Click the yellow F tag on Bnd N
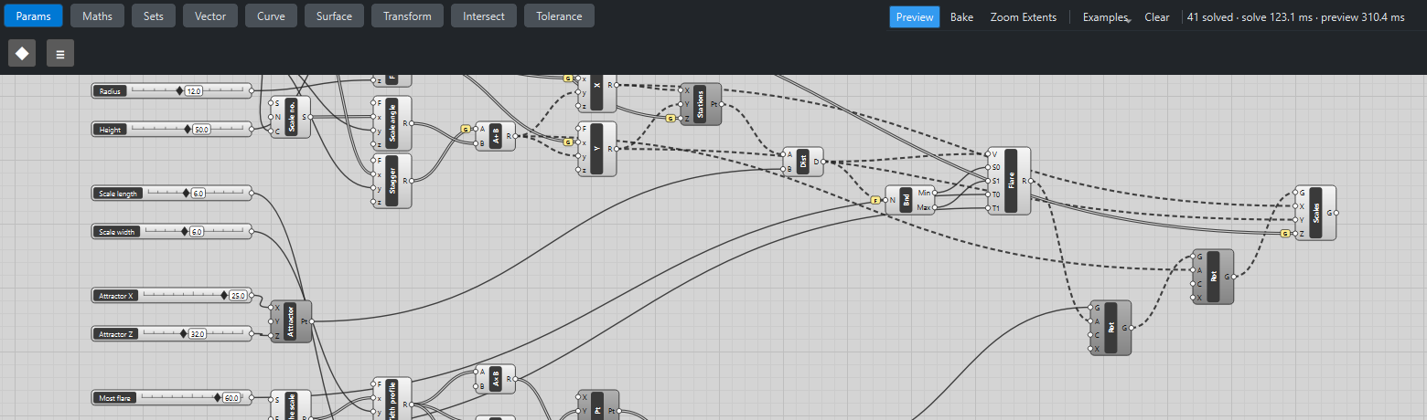The height and width of the screenshot is (420, 1427). (875, 200)
